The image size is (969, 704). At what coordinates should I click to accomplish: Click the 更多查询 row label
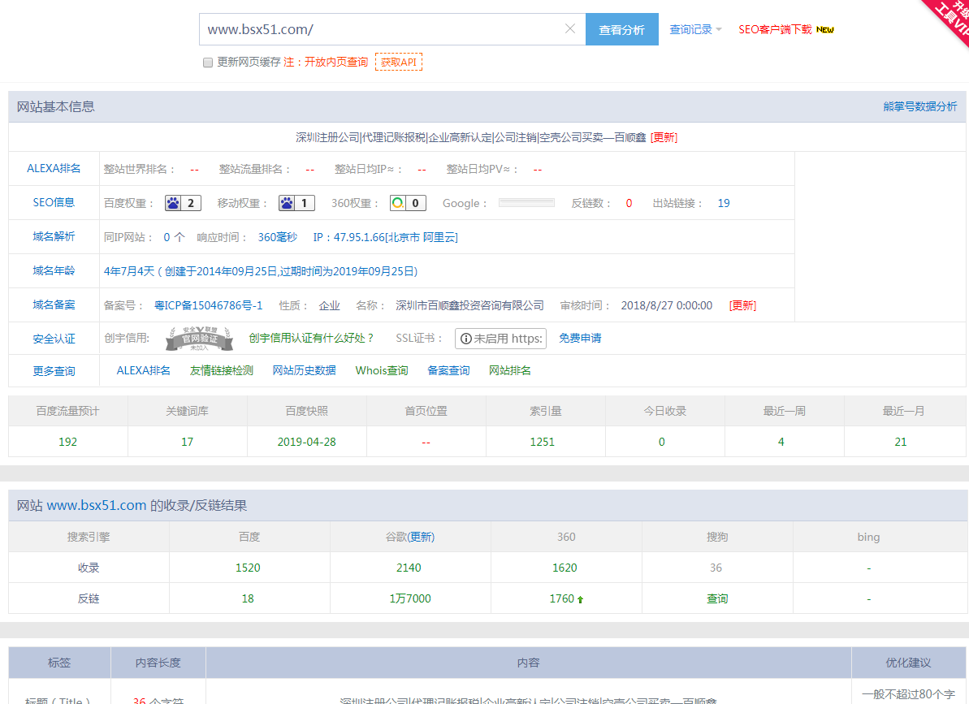tap(54, 371)
